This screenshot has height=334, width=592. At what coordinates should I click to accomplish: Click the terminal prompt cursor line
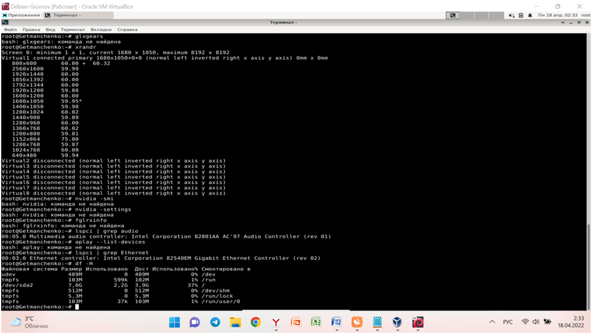pos(40,307)
